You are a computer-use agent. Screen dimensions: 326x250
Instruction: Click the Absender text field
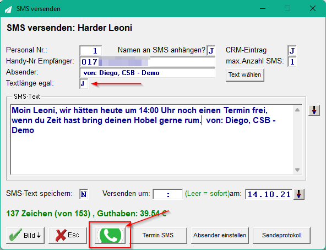pyautogui.click(x=148, y=73)
